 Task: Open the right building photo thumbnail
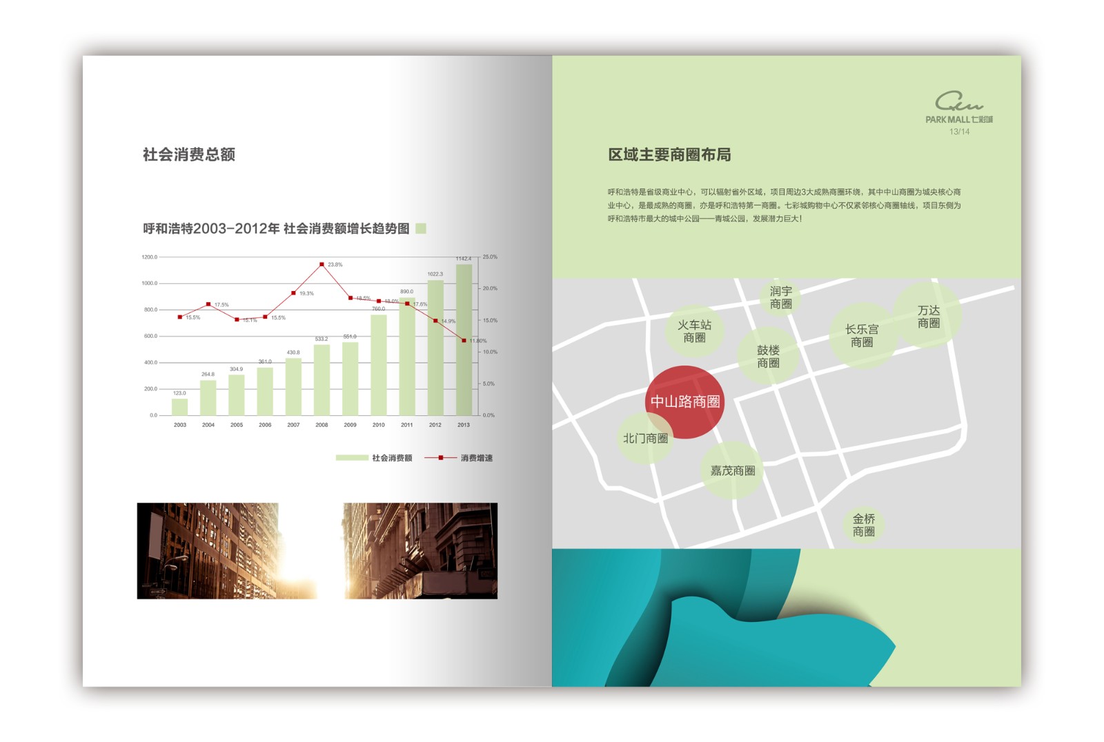420,550
